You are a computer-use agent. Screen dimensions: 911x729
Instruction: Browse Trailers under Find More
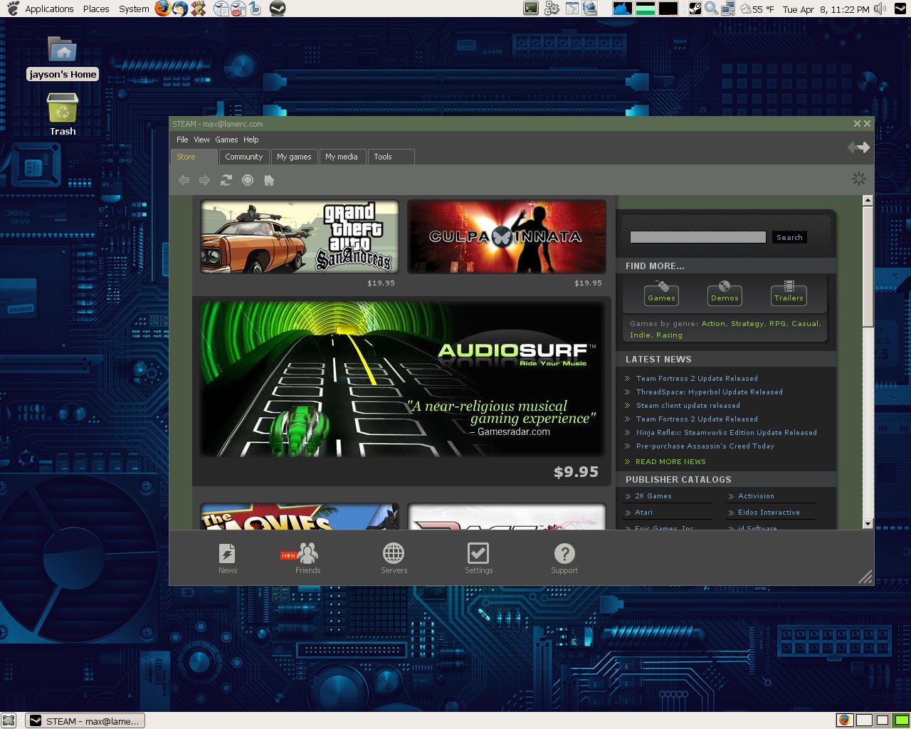pos(789,293)
